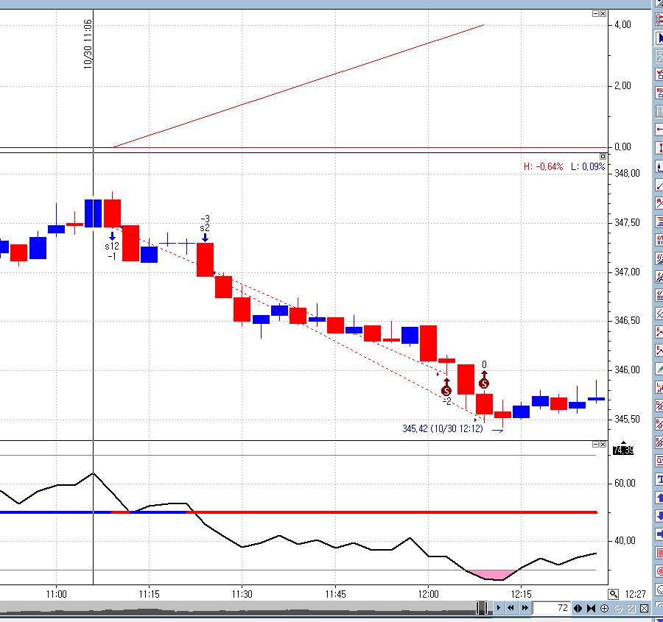This screenshot has height=622, width=663.
Task: Click the fast-forward double-arrow button
Action: [525, 608]
